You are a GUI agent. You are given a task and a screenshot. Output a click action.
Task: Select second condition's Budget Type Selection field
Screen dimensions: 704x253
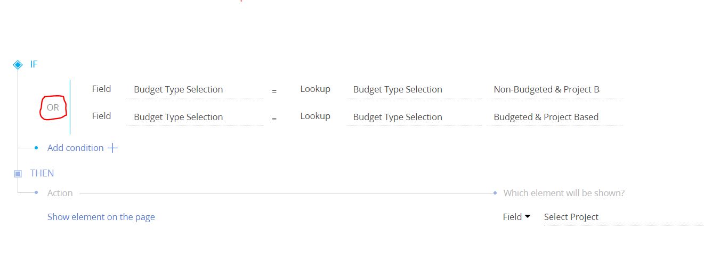pyautogui.click(x=195, y=117)
